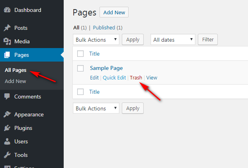
Task: Select Add New in Pages submenu
Action: (x=16, y=81)
